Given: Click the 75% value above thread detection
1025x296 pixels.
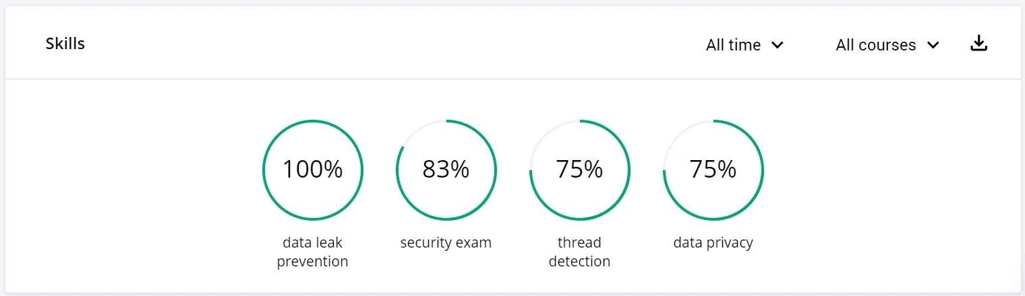Looking at the screenshot, I should click(579, 170).
